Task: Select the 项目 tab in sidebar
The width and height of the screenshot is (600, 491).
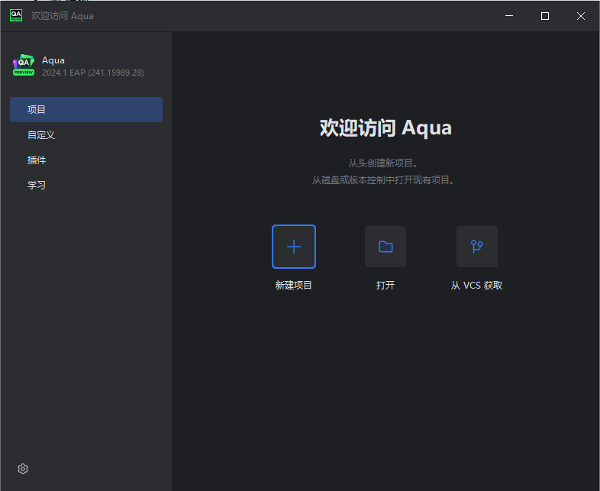Action: (x=86, y=109)
